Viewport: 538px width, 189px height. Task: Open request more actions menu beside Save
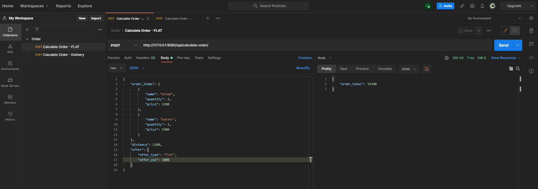click(489, 31)
